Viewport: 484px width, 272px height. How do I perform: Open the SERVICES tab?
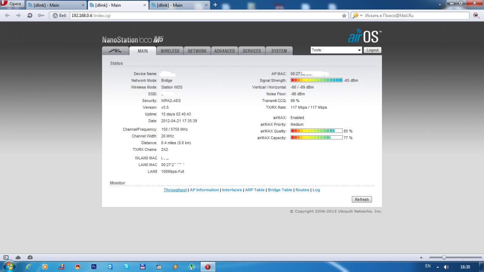[x=252, y=51]
